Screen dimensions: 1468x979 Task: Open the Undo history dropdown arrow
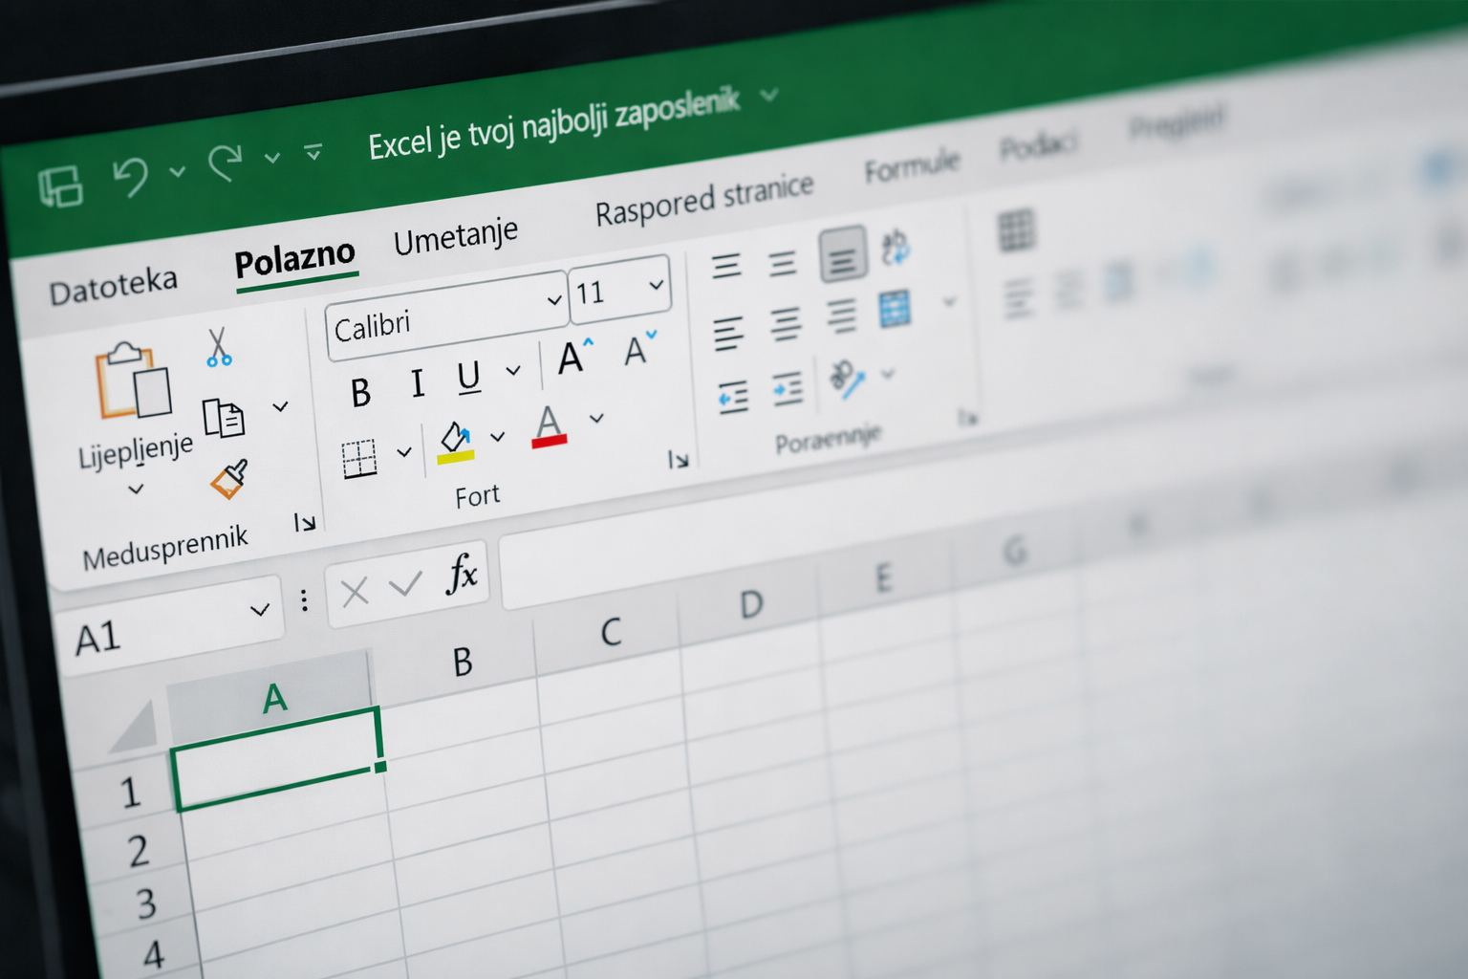click(x=178, y=171)
